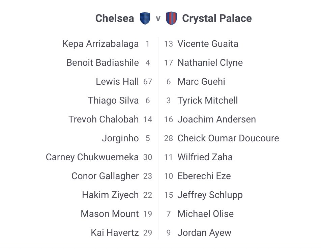Click Nathaniel Clyne's name

(x=210, y=63)
